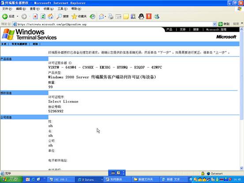
Task: Launch the QQ penguin toolbar icon
Action: pyautogui.click(x=141, y=16)
